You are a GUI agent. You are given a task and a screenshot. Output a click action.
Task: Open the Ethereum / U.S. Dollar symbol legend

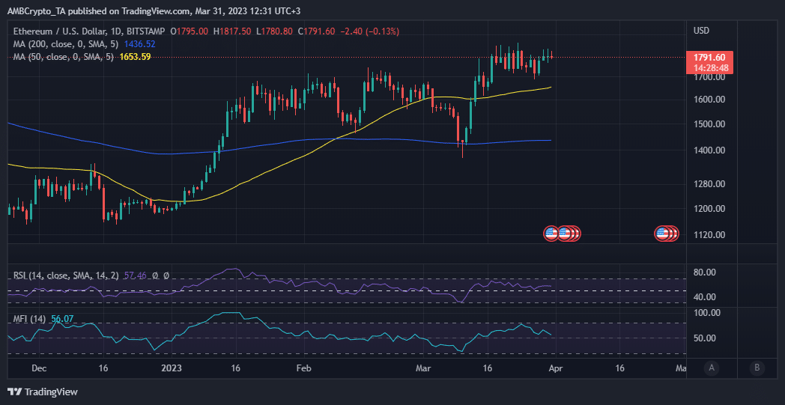[x=90, y=31]
